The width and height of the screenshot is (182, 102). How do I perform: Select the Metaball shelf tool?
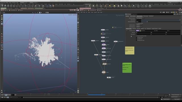pyautogui.click(x=50, y=6)
